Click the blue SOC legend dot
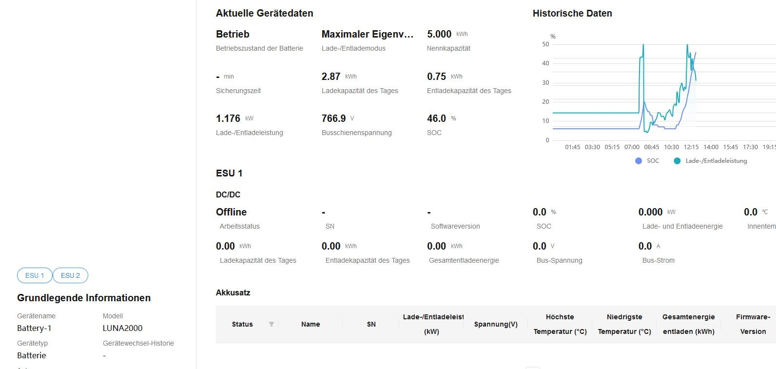The width and height of the screenshot is (776, 369). [x=639, y=161]
